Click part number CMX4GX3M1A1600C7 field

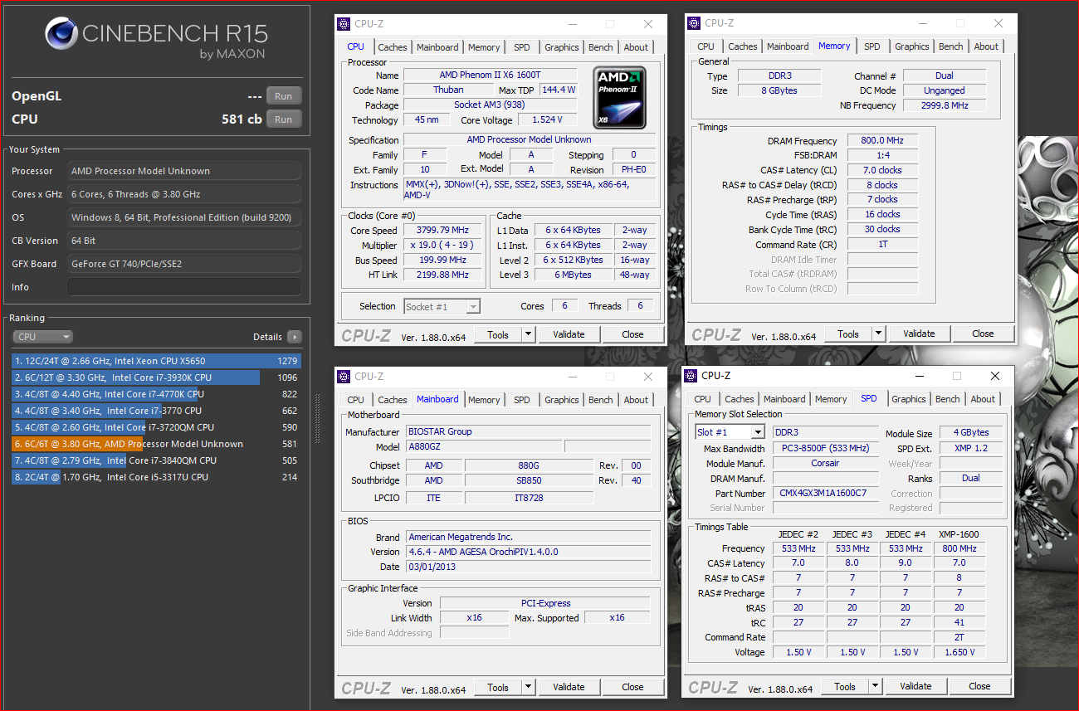(x=826, y=493)
